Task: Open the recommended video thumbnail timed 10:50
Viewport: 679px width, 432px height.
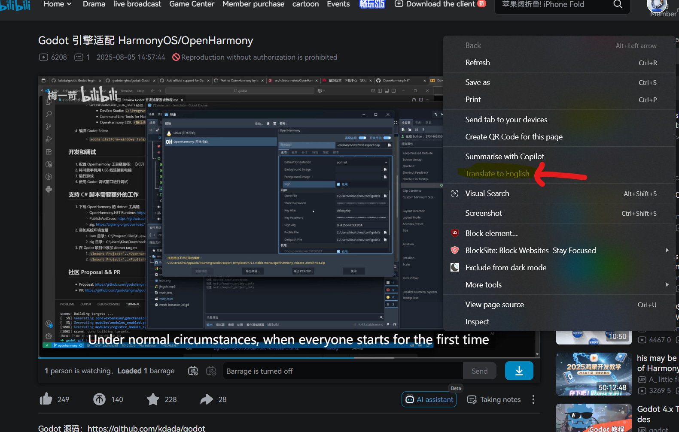Action: coord(594,337)
